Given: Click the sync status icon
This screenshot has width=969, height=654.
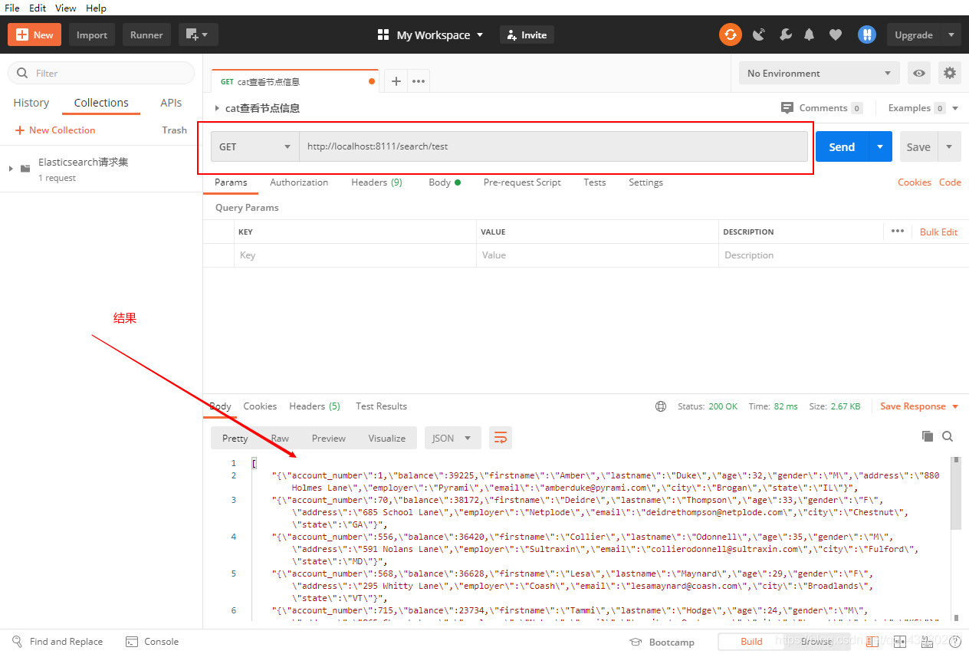Looking at the screenshot, I should click(730, 35).
